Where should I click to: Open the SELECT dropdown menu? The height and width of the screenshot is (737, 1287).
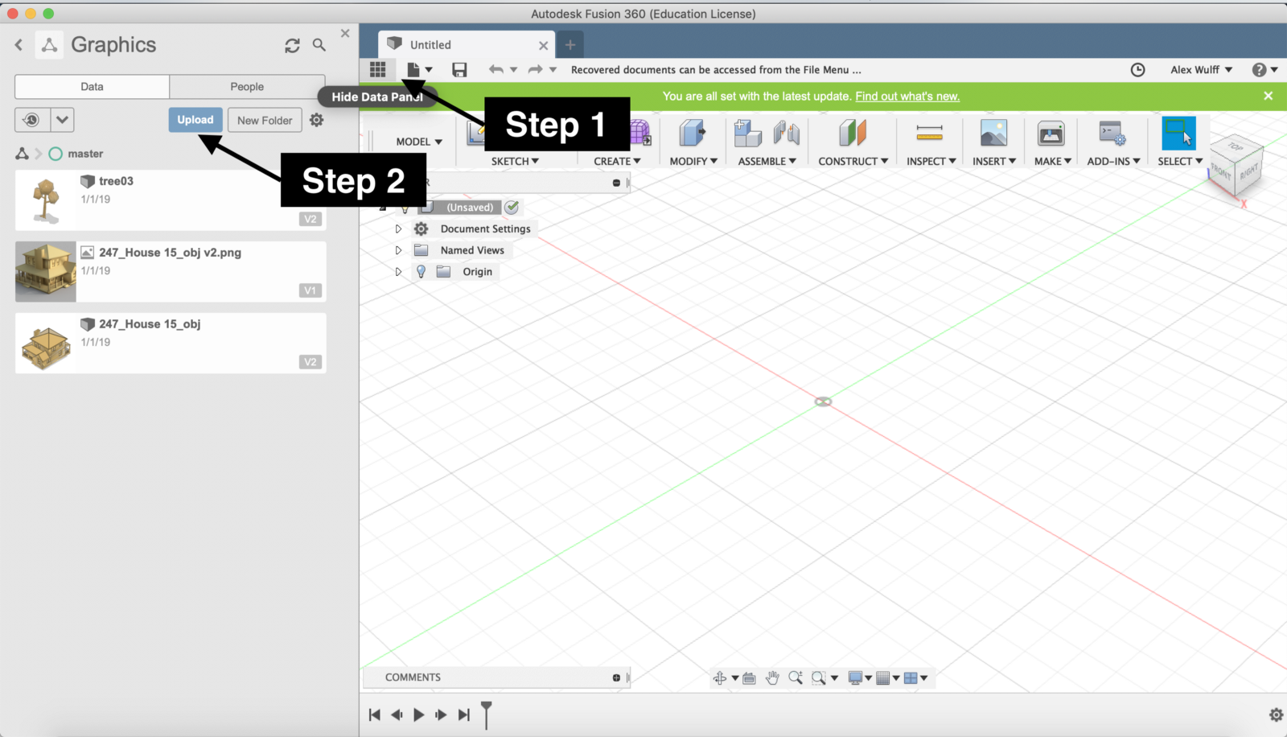[x=1180, y=161]
